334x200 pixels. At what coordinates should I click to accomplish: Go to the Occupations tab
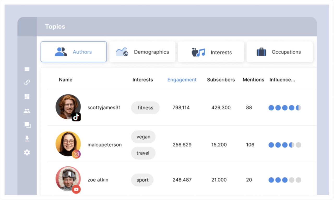279,52
